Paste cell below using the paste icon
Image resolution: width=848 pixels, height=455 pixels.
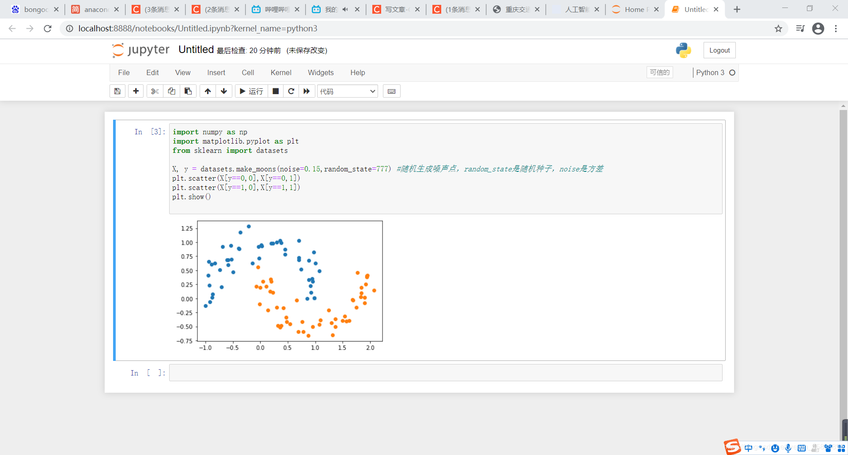point(188,91)
